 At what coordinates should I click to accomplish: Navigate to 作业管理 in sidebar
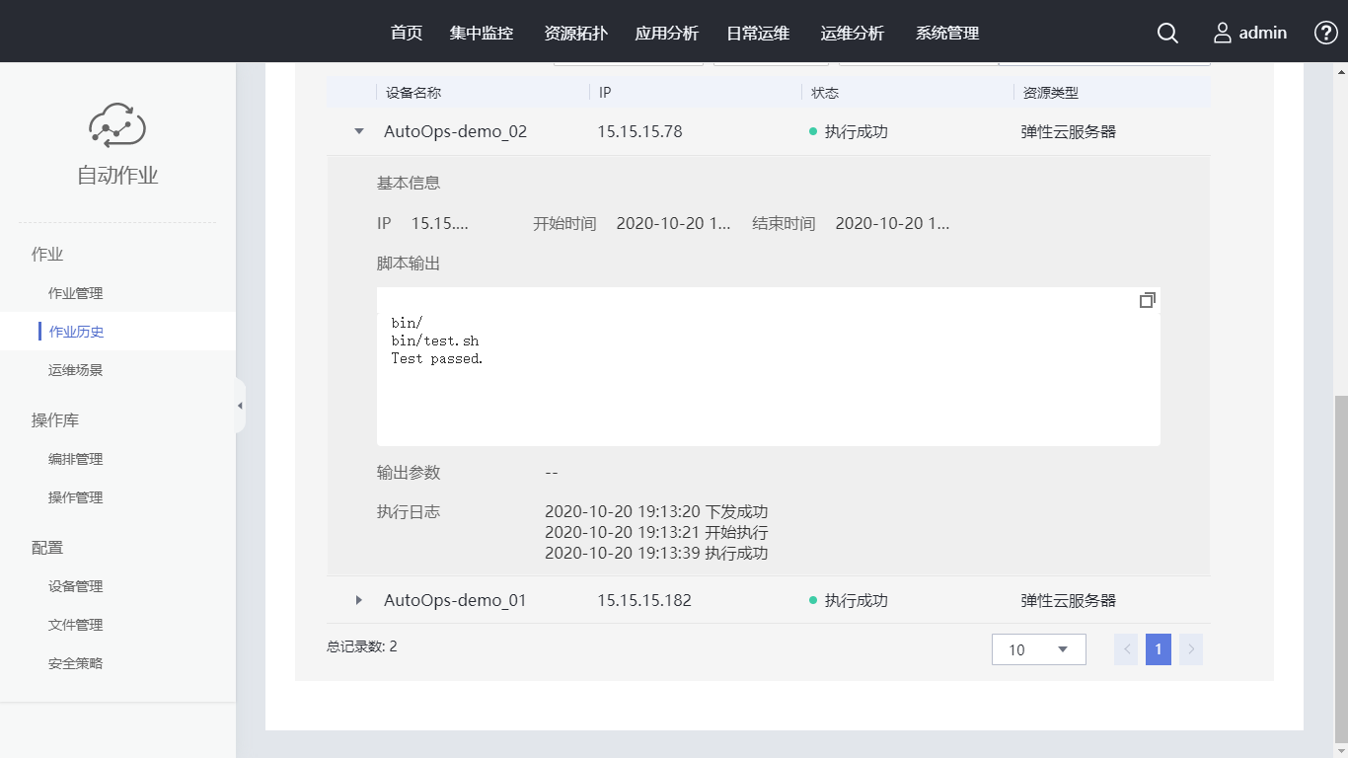pyautogui.click(x=76, y=293)
